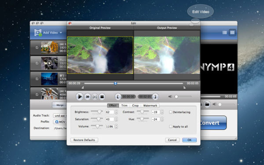Mute audio using Edit dialog speaker icon
Viewport: 264px width, 165px height.
(170, 96)
